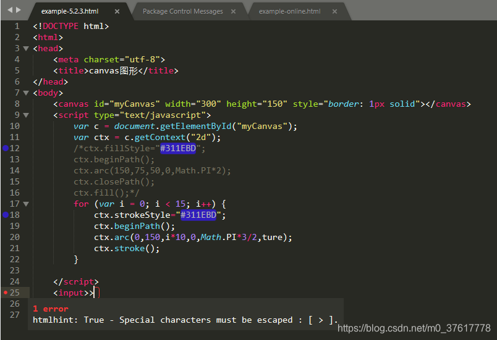Image resolution: width=497 pixels, height=340 pixels.
Task: Click the #311EBD color highlight on line 18
Action: 198,215
